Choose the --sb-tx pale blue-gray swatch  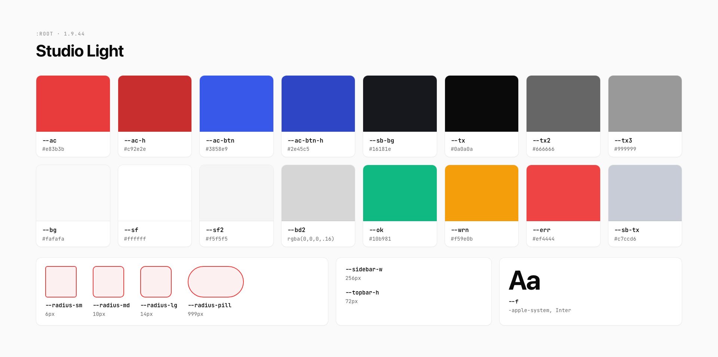point(645,193)
